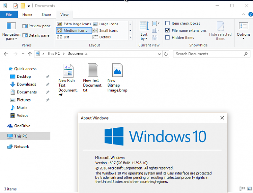Select the View ribbon tab
This screenshot has height=193, width=253.
(x=64, y=15)
